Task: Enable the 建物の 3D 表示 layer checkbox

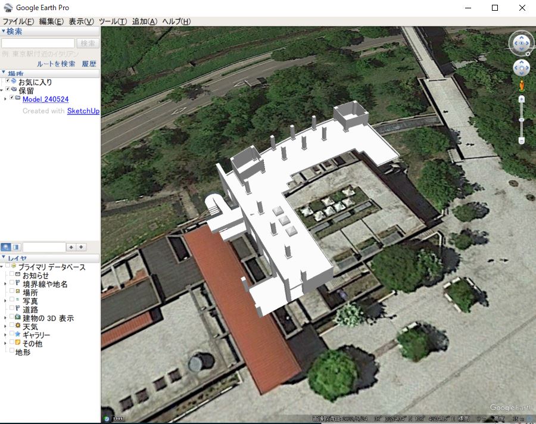Action: coord(12,317)
